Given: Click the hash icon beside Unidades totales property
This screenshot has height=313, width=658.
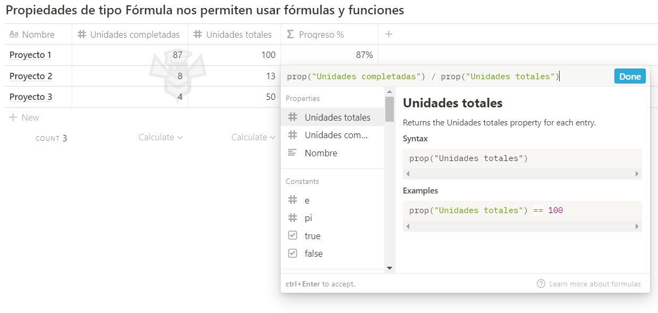Looking at the screenshot, I should click(x=292, y=117).
